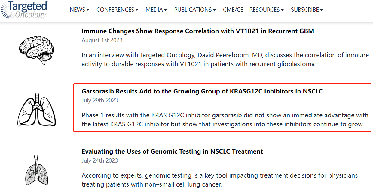Image resolution: width=373 pixels, height=188 pixels.
Task: Expand the RESOURCES dropdown arrow
Action: pyautogui.click(x=282, y=10)
